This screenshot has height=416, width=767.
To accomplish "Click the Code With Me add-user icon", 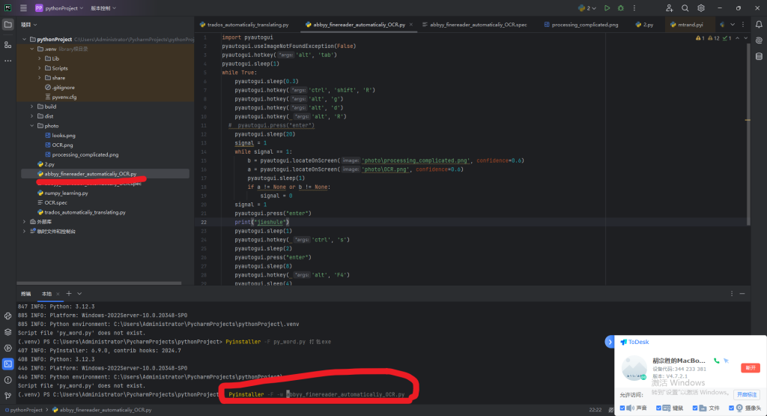I will coord(668,8).
